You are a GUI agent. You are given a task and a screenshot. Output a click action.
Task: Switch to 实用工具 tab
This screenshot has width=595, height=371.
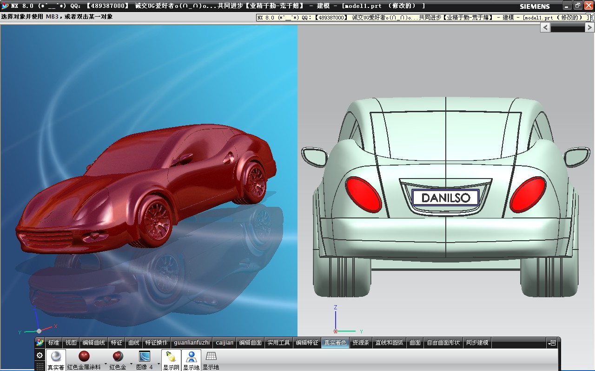point(279,343)
